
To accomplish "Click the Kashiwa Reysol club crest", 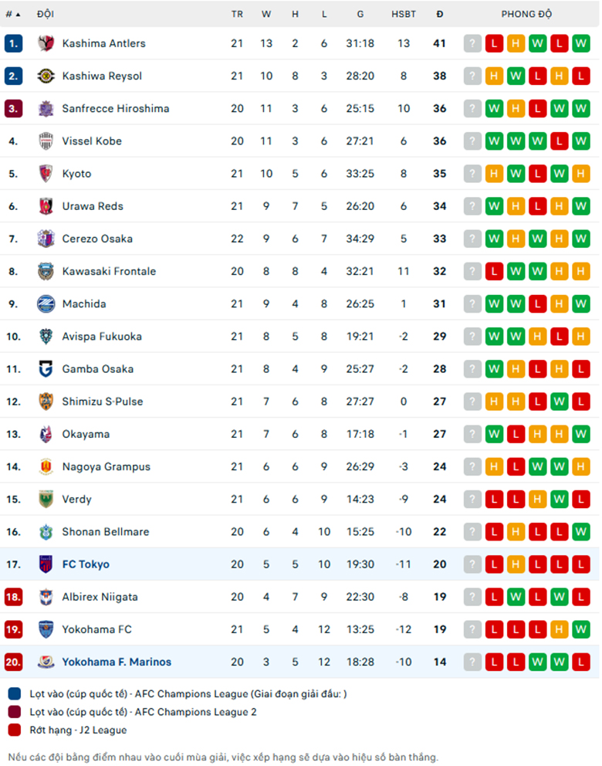I will click(46, 76).
